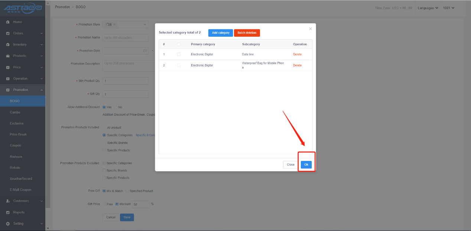Click the Orders sidebar icon
The height and width of the screenshot is (231, 471).
(8, 33)
